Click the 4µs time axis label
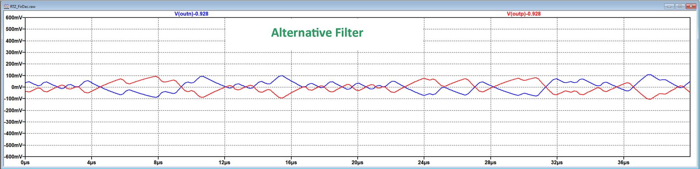The image size is (700, 169). (92, 163)
